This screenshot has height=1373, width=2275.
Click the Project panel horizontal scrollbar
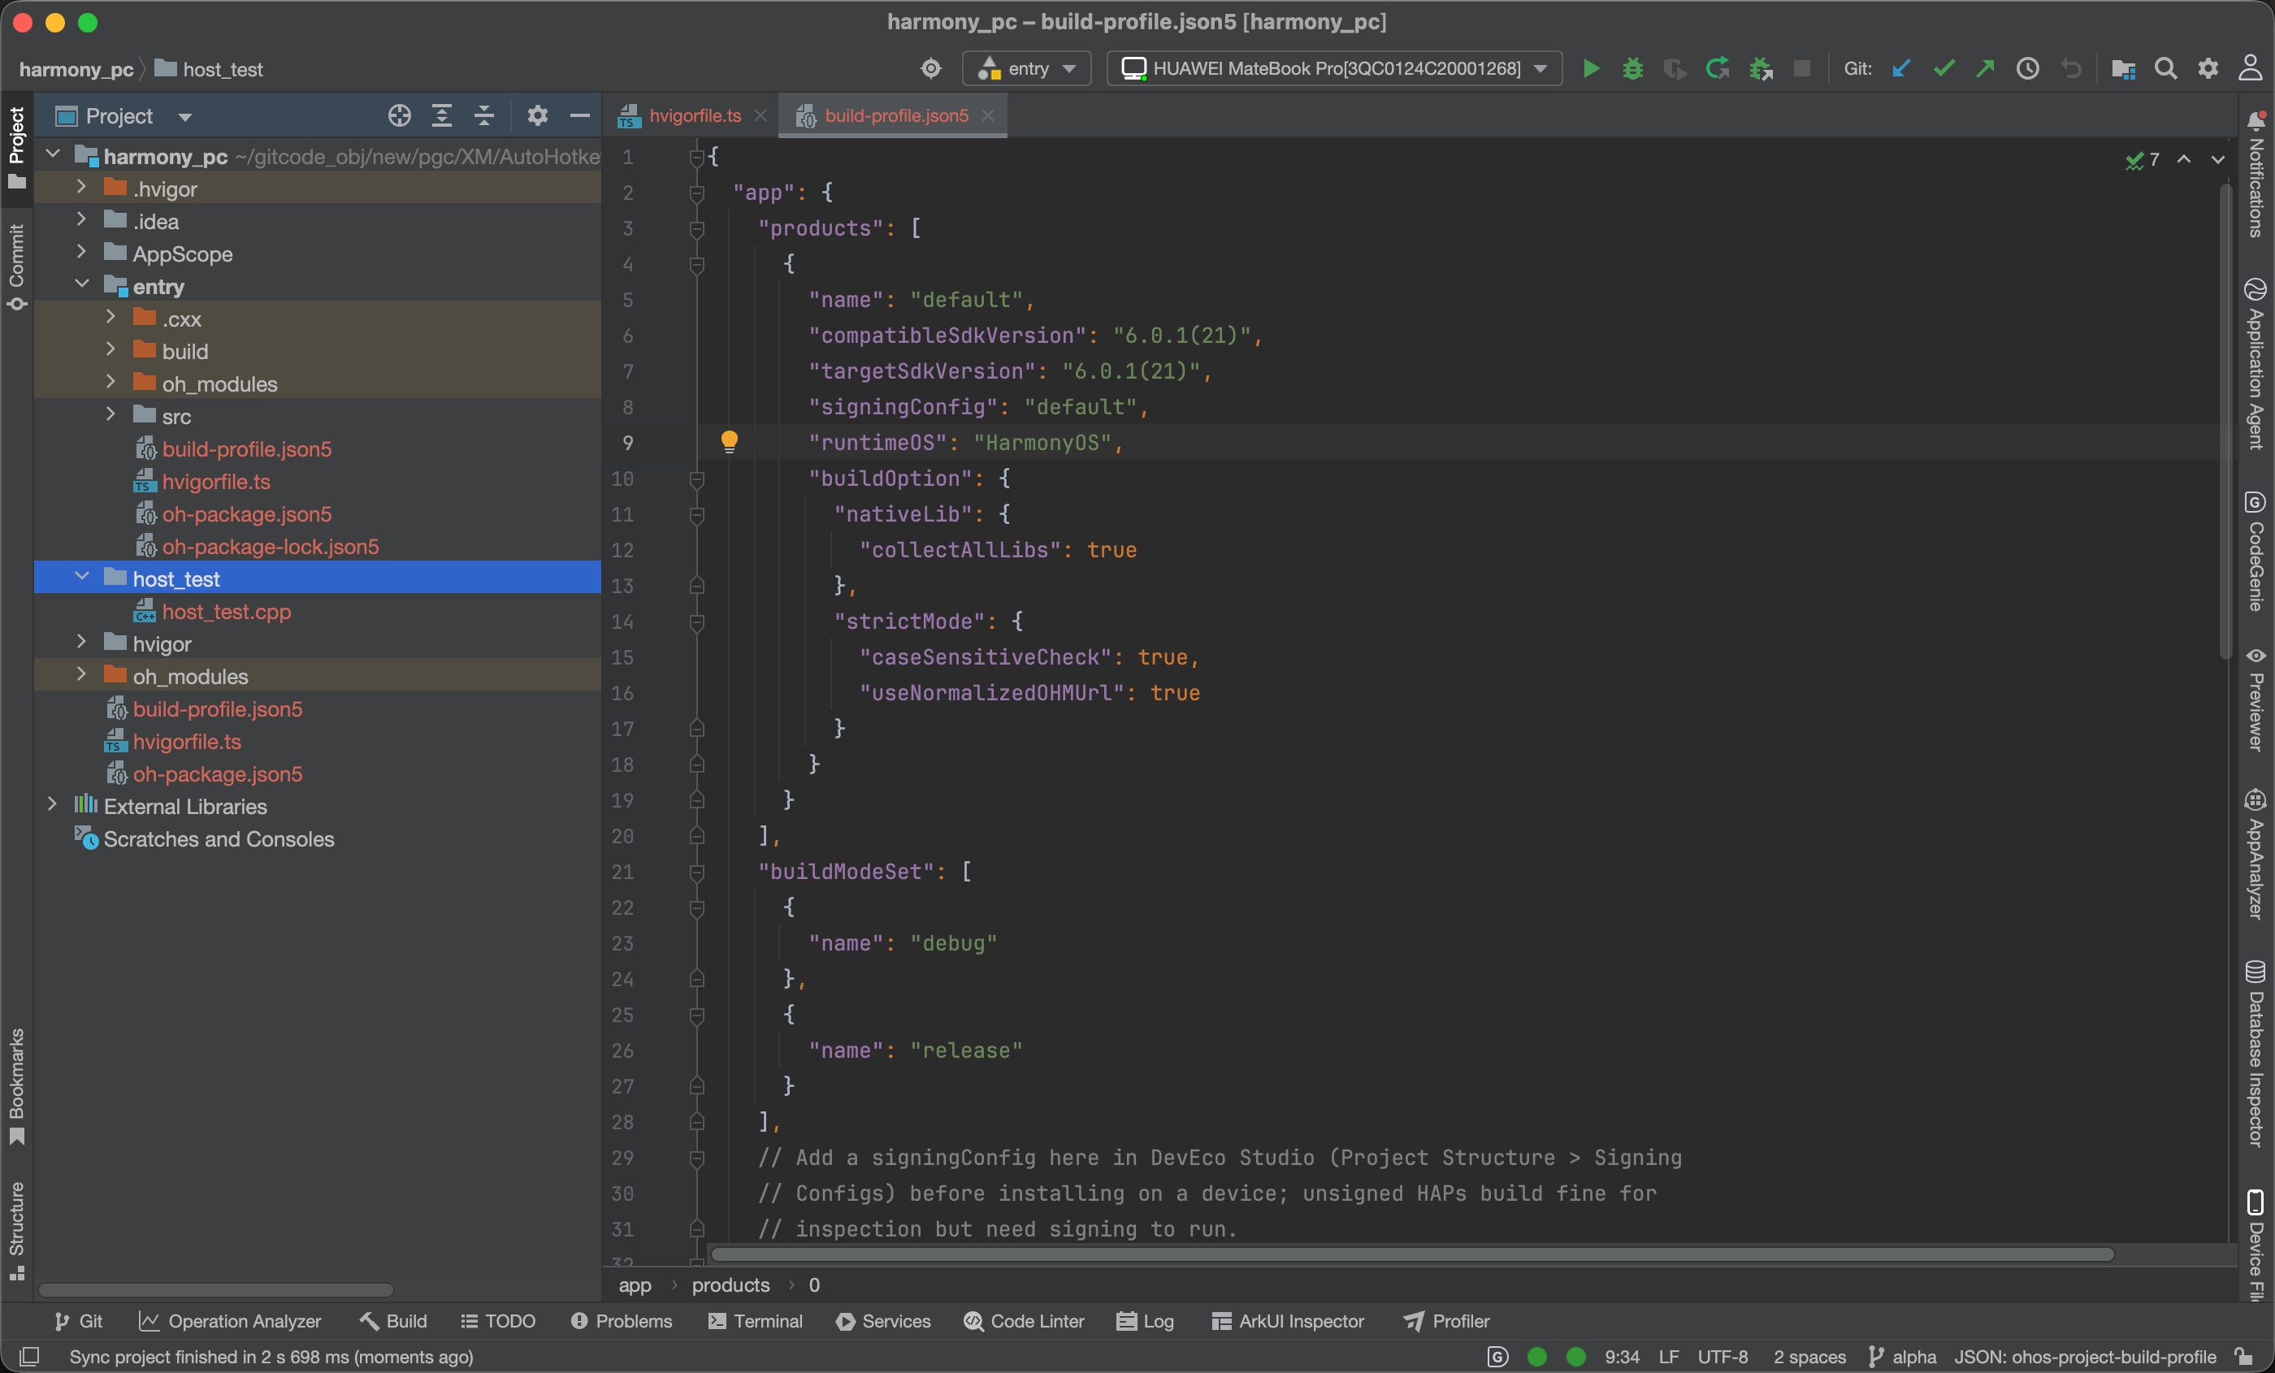(215, 1289)
